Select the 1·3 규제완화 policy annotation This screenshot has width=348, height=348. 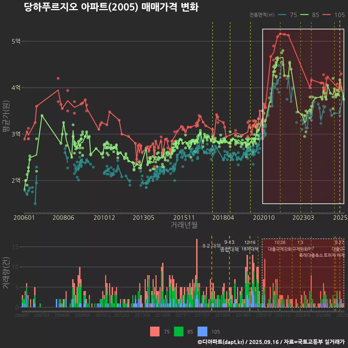click(300, 246)
